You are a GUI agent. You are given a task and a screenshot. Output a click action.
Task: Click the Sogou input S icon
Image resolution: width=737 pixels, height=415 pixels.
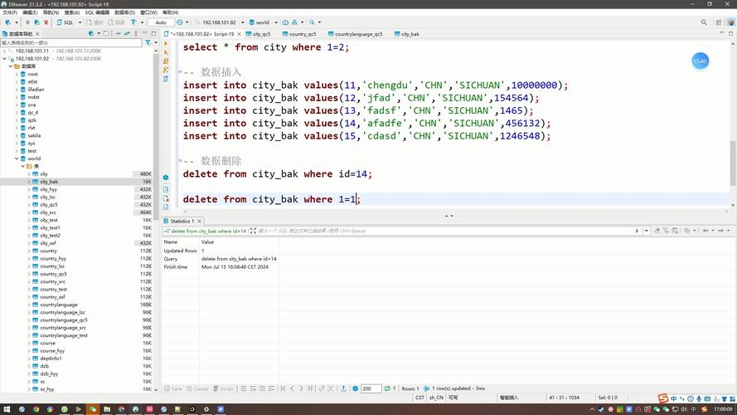pos(662,398)
